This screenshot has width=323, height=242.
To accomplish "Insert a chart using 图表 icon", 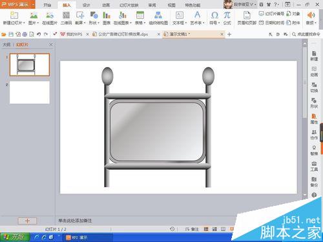I will (x=107, y=15).
